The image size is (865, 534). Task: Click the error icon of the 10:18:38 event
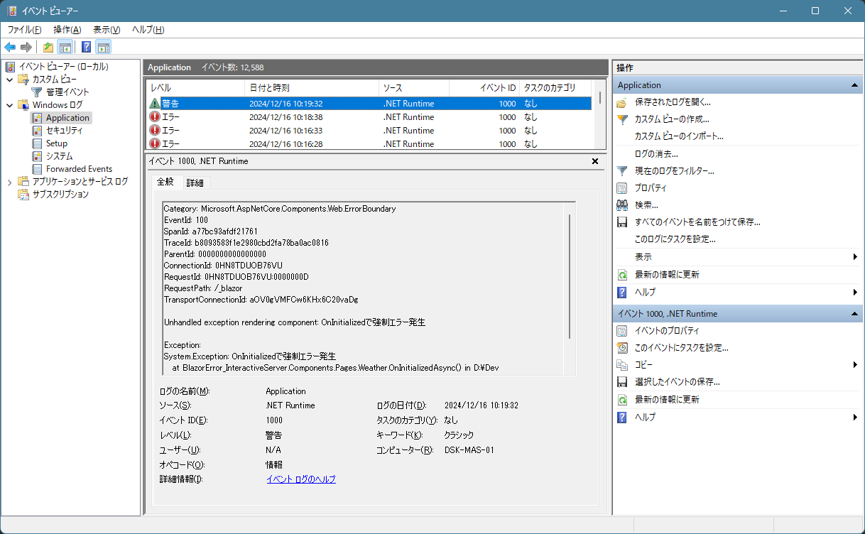155,117
